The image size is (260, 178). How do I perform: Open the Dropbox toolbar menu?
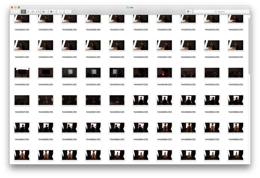tap(189, 12)
